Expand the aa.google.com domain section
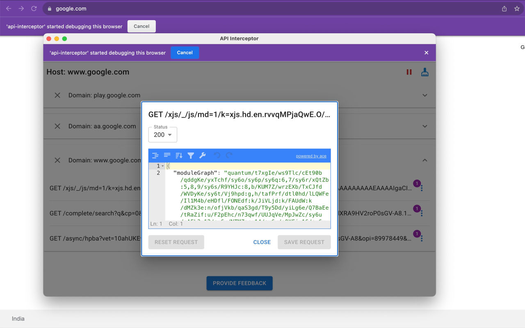The image size is (525, 328). 425,126
